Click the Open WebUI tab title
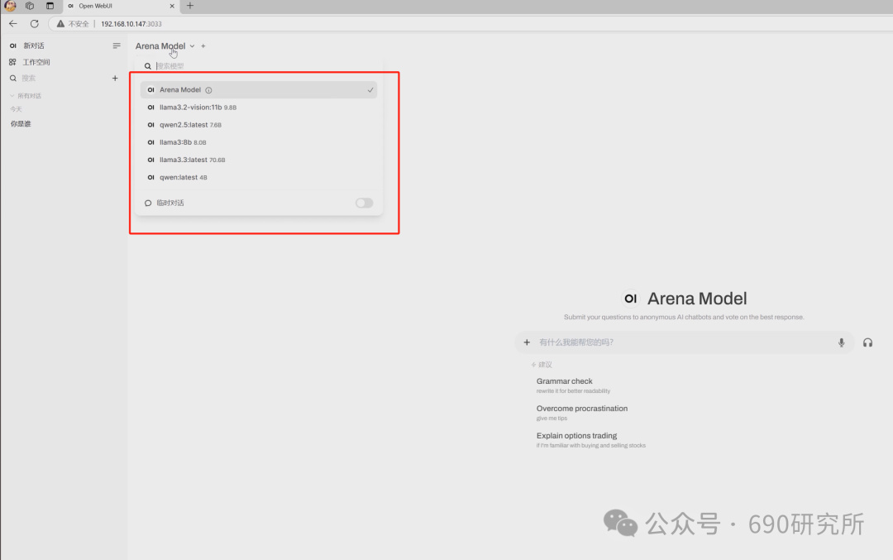 95,6
